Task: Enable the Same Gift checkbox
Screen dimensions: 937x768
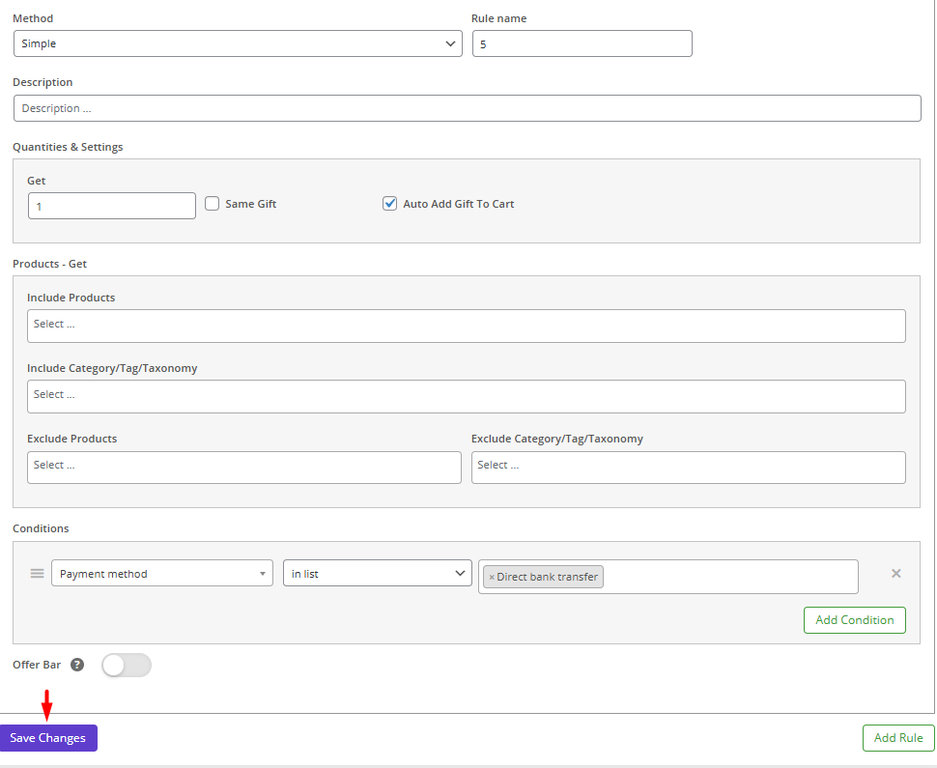Action: pos(213,204)
